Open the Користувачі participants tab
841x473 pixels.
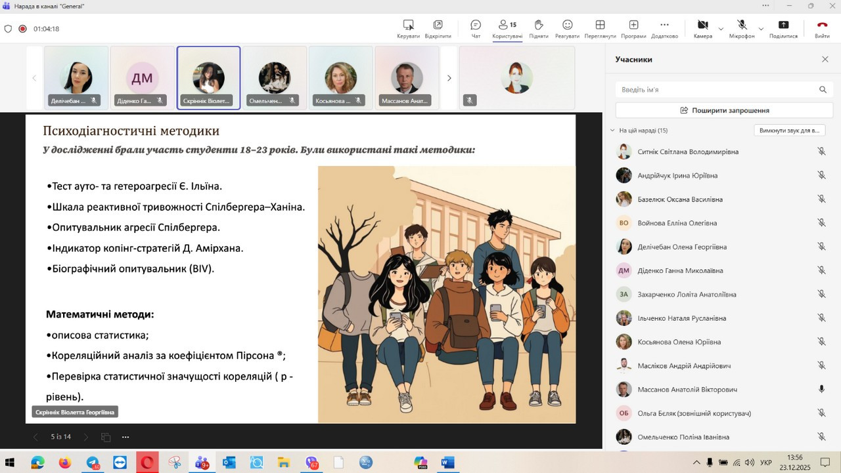pos(507,28)
